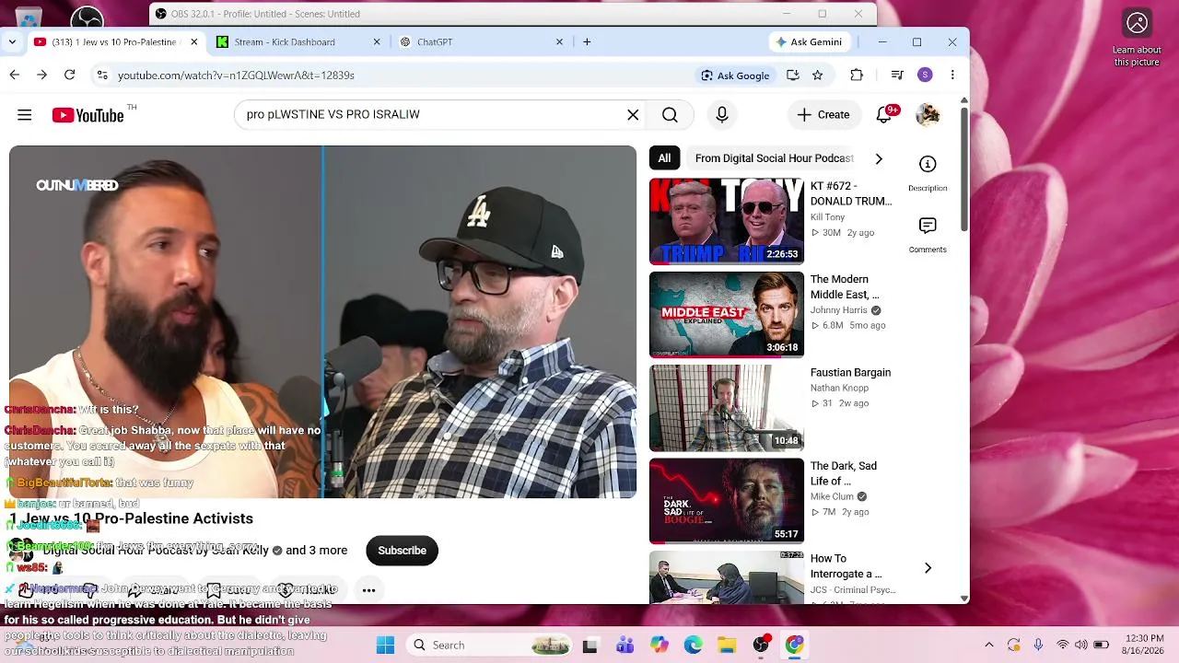This screenshot has width=1179, height=663.
Task: Open the Faustian Bargain video thumbnail
Action: tap(727, 408)
